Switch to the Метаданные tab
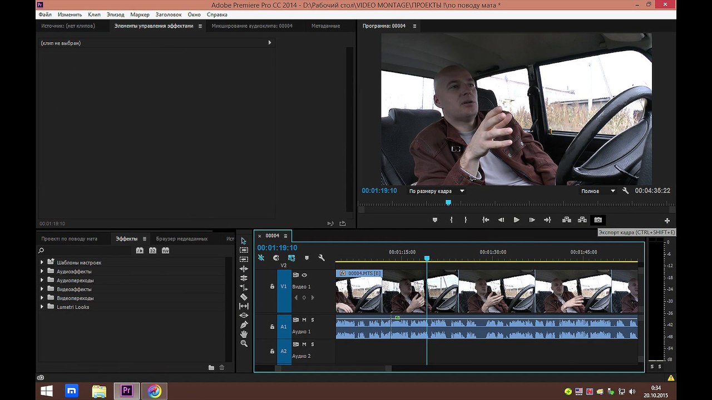This screenshot has height=400, width=712. tap(325, 26)
